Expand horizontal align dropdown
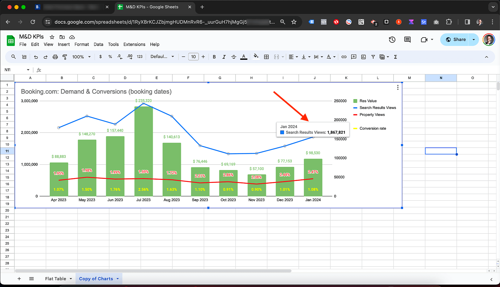Screen dimensions: 500x287 (x=297, y=57)
